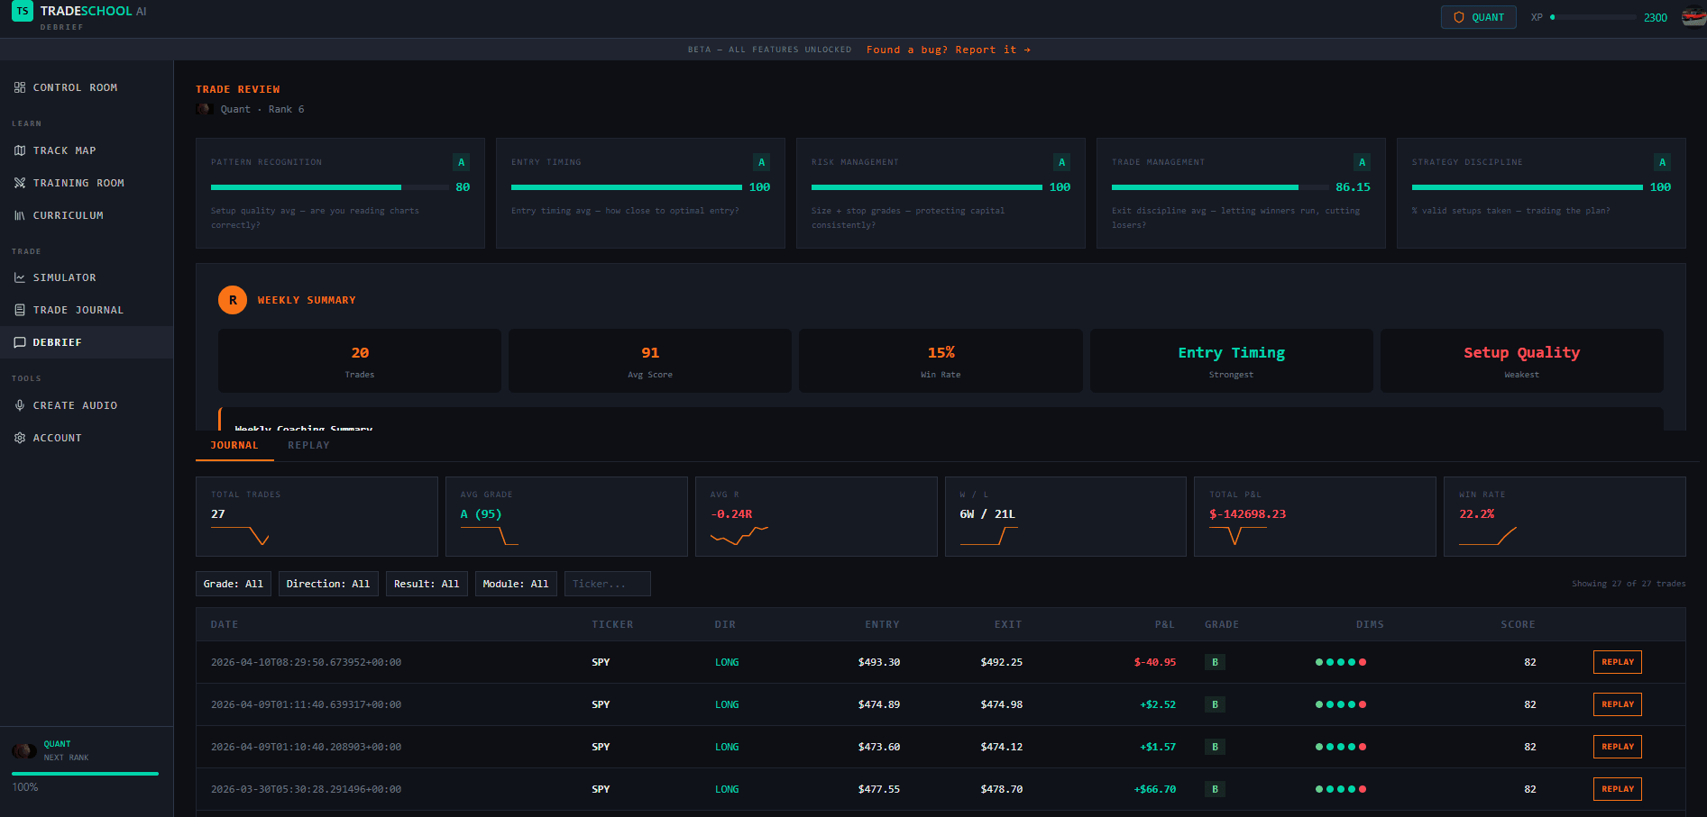Replay the $-40.95 SPY trade
This screenshot has height=817, width=1707.
pos(1617,662)
